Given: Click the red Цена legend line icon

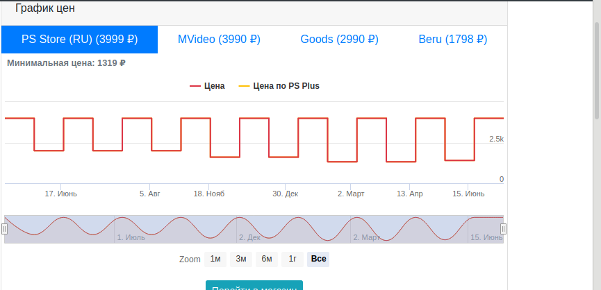Looking at the screenshot, I should (x=195, y=87).
